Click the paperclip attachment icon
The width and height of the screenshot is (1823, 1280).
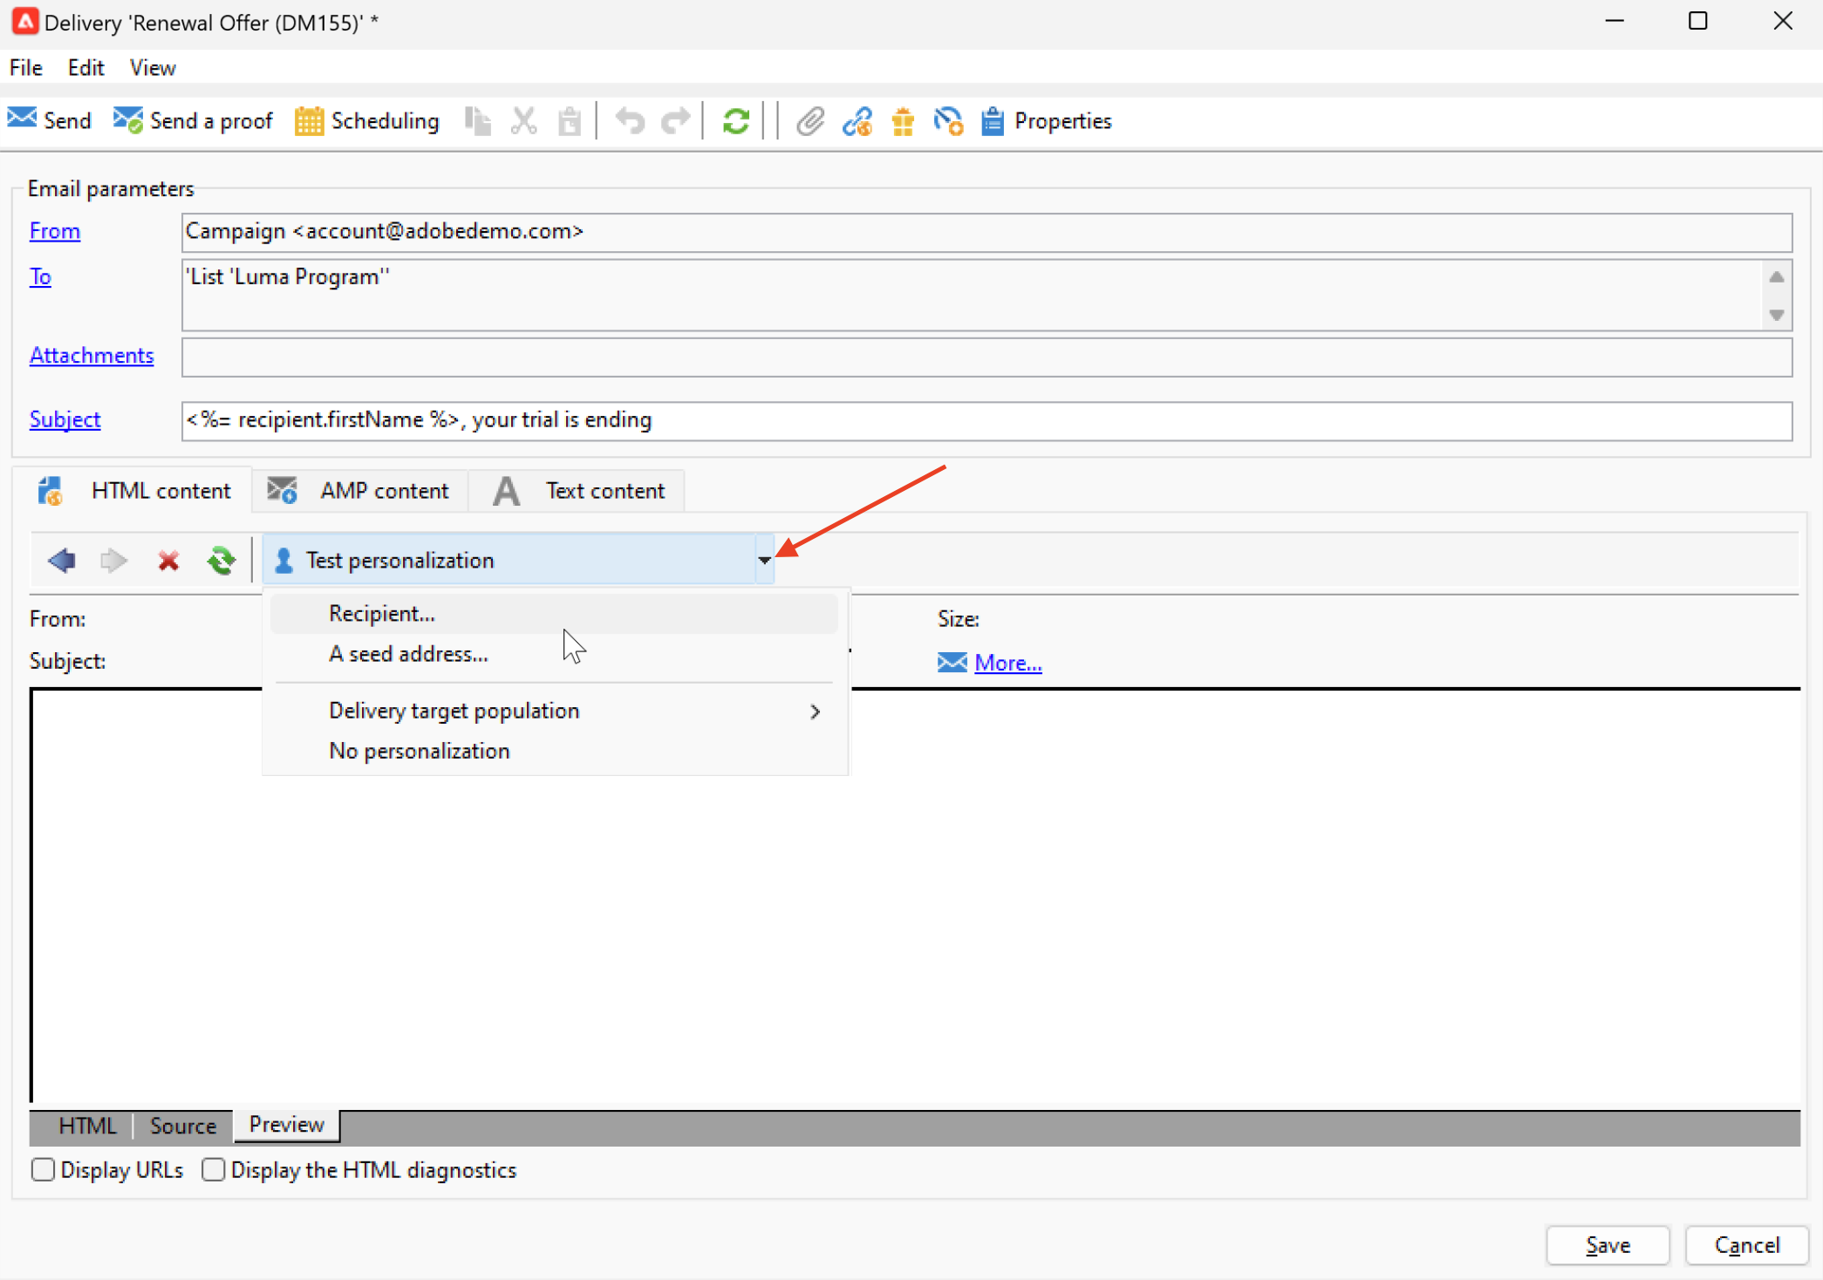[x=809, y=121]
